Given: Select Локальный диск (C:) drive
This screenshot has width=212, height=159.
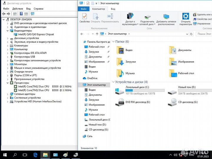Looking at the screenshot, I should (140, 90).
